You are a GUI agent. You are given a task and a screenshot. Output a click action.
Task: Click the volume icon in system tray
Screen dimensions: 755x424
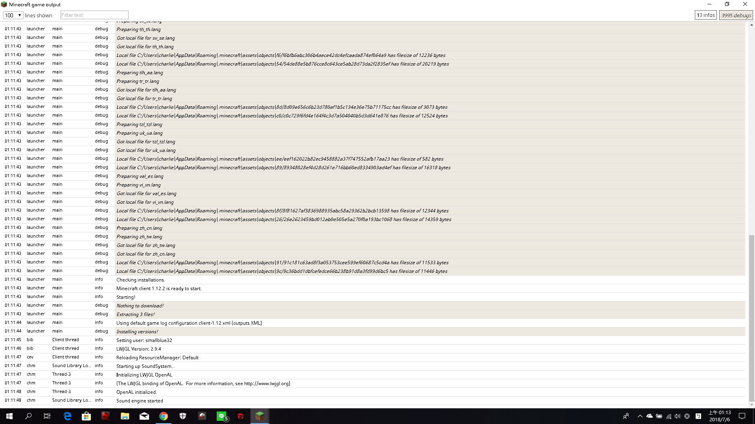[677, 416]
